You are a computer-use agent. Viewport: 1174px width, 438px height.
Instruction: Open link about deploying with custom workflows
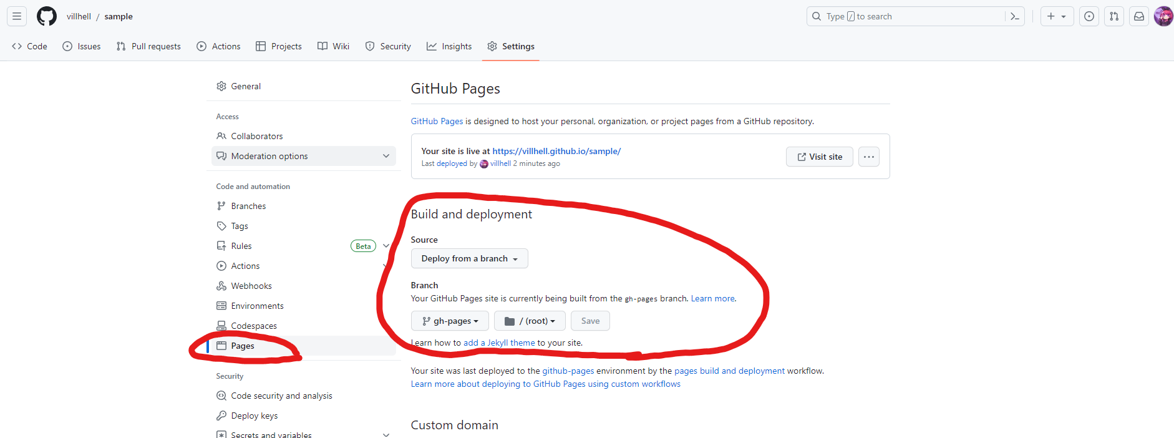[x=546, y=384]
